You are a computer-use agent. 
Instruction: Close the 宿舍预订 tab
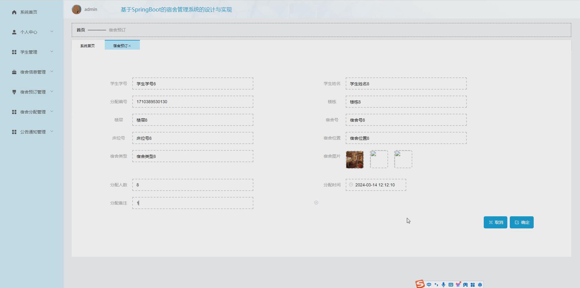point(130,46)
